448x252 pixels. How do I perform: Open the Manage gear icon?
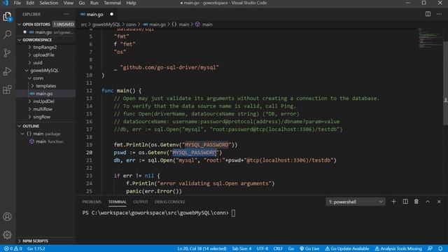tap(7, 235)
